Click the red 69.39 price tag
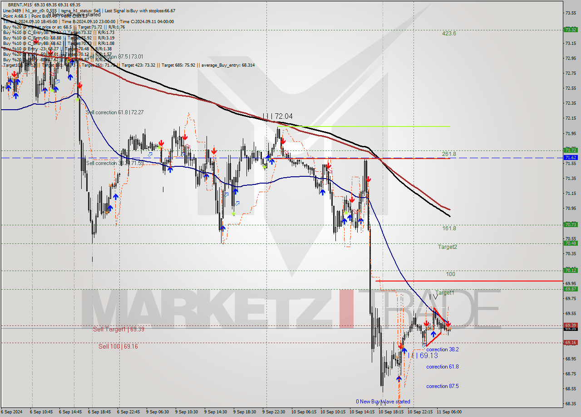The height and width of the screenshot is (417, 581). point(570,325)
